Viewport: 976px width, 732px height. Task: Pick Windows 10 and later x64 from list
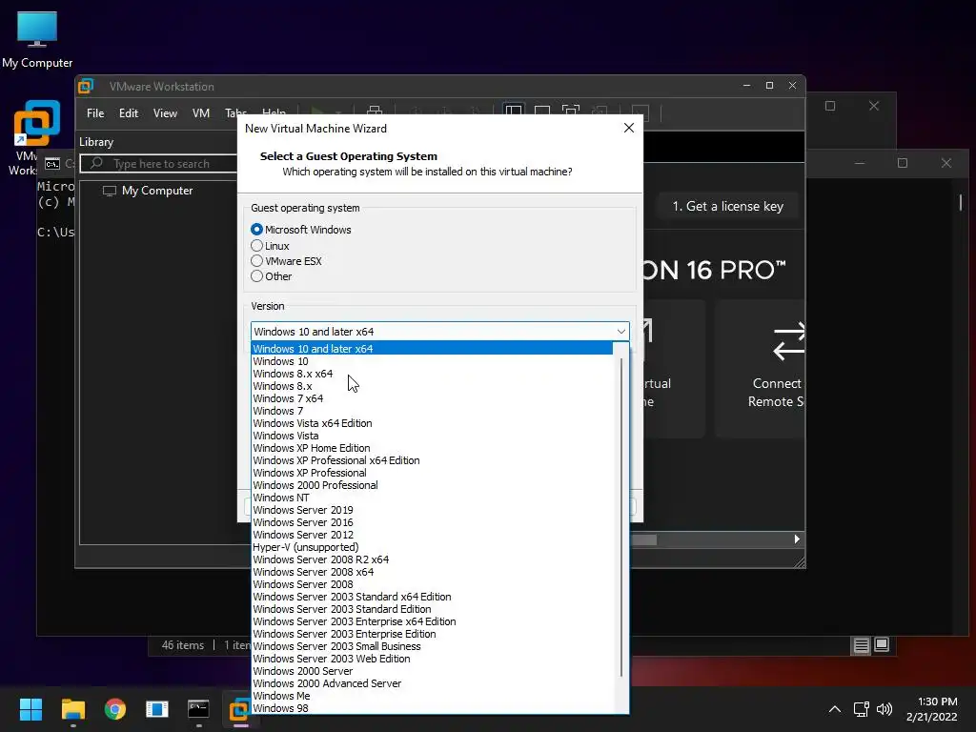tap(432, 349)
